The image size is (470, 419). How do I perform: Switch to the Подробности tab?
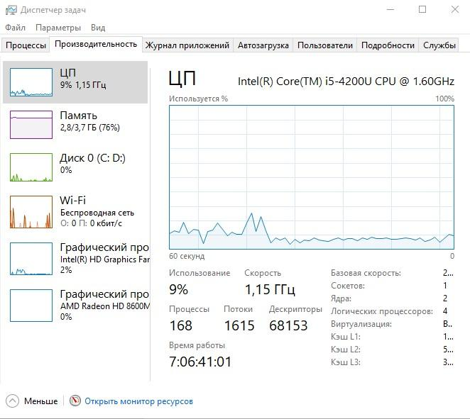point(388,45)
